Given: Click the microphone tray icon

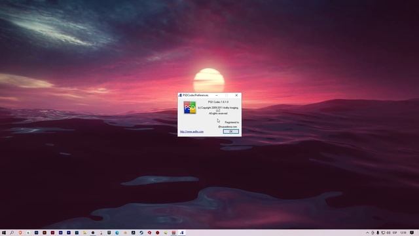Looking at the screenshot, I should (378, 233).
